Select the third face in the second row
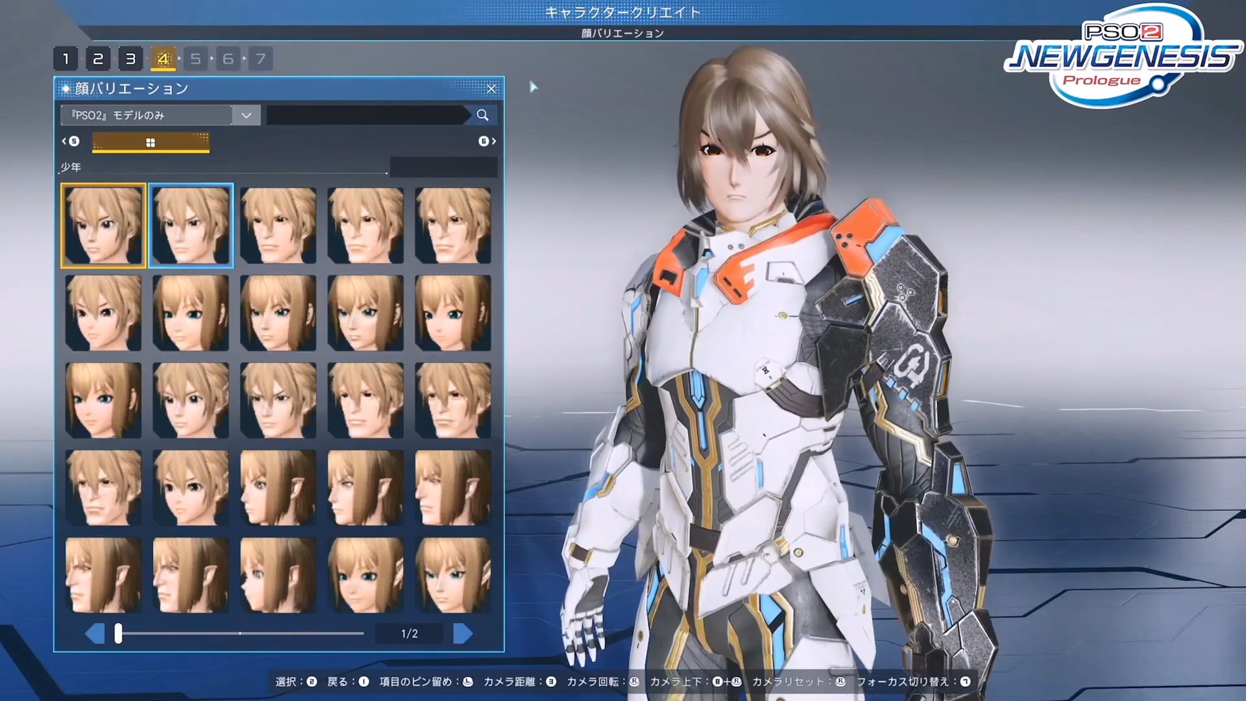This screenshot has width=1246, height=701. [278, 313]
